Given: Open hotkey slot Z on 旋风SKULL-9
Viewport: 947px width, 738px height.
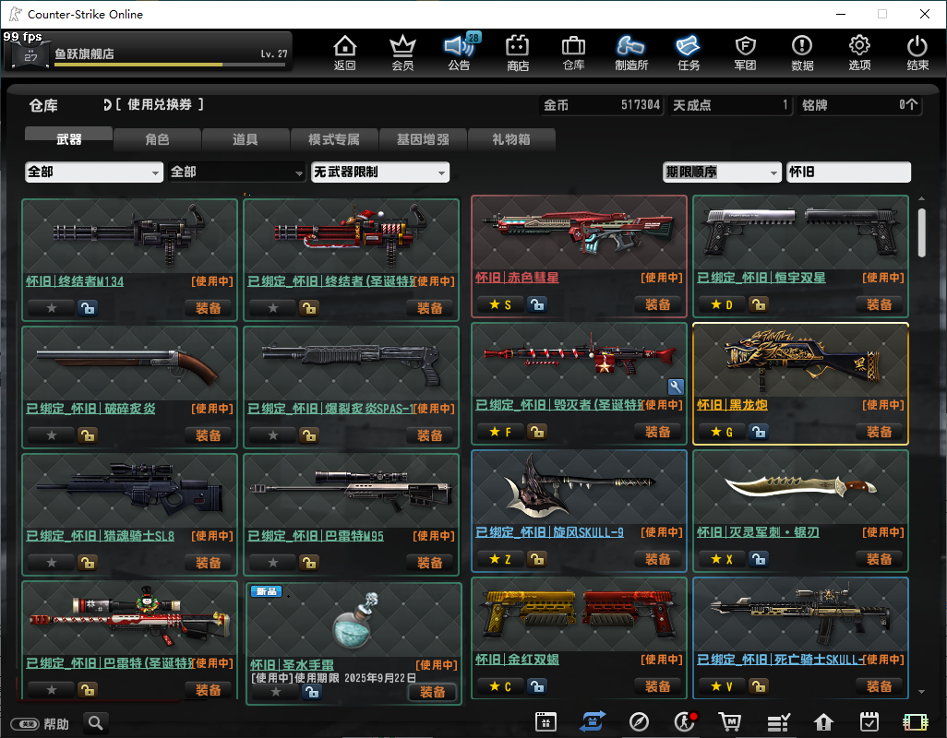Looking at the screenshot, I should (500, 559).
